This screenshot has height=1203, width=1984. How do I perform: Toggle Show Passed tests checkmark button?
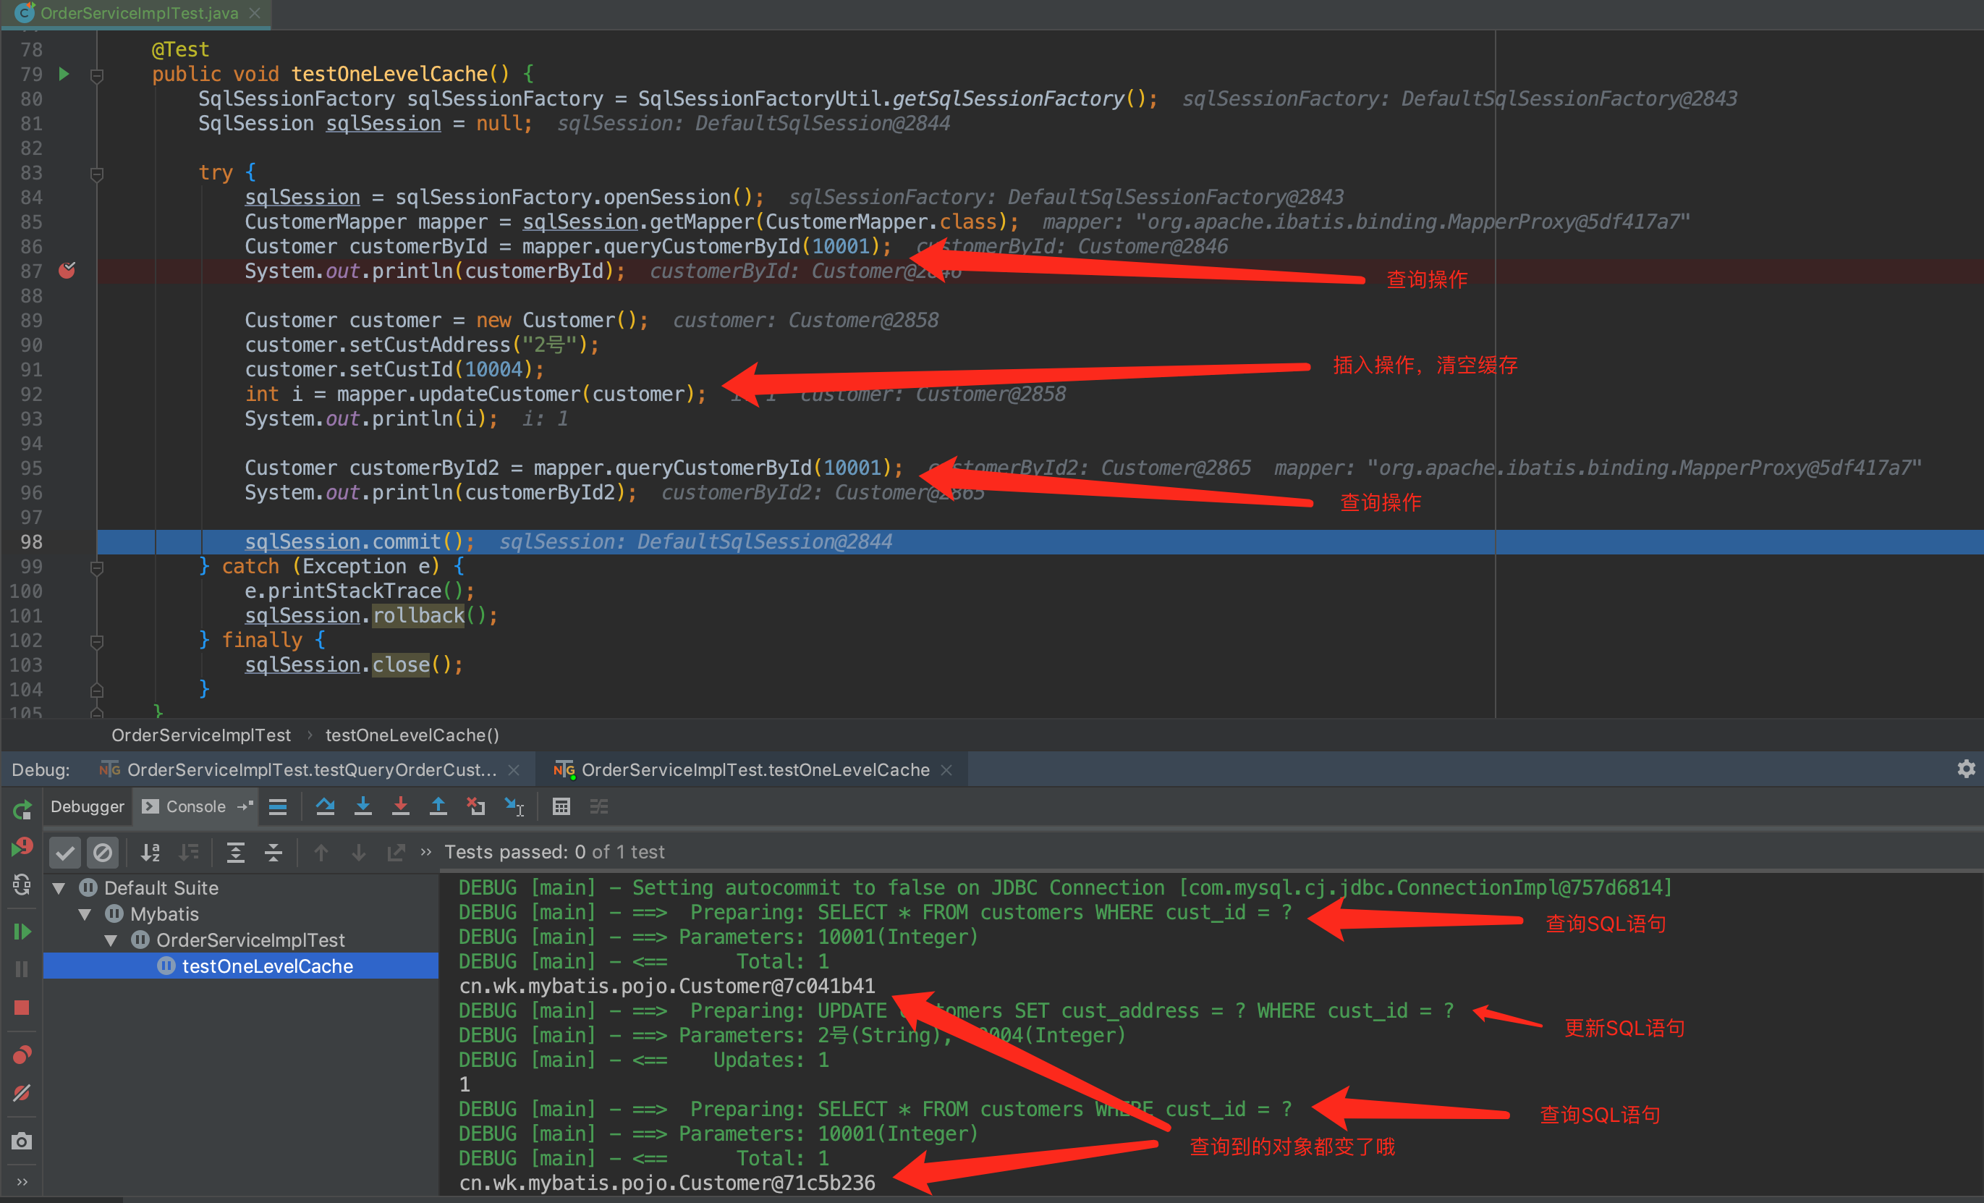pyautogui.click(x=65, y=853)
